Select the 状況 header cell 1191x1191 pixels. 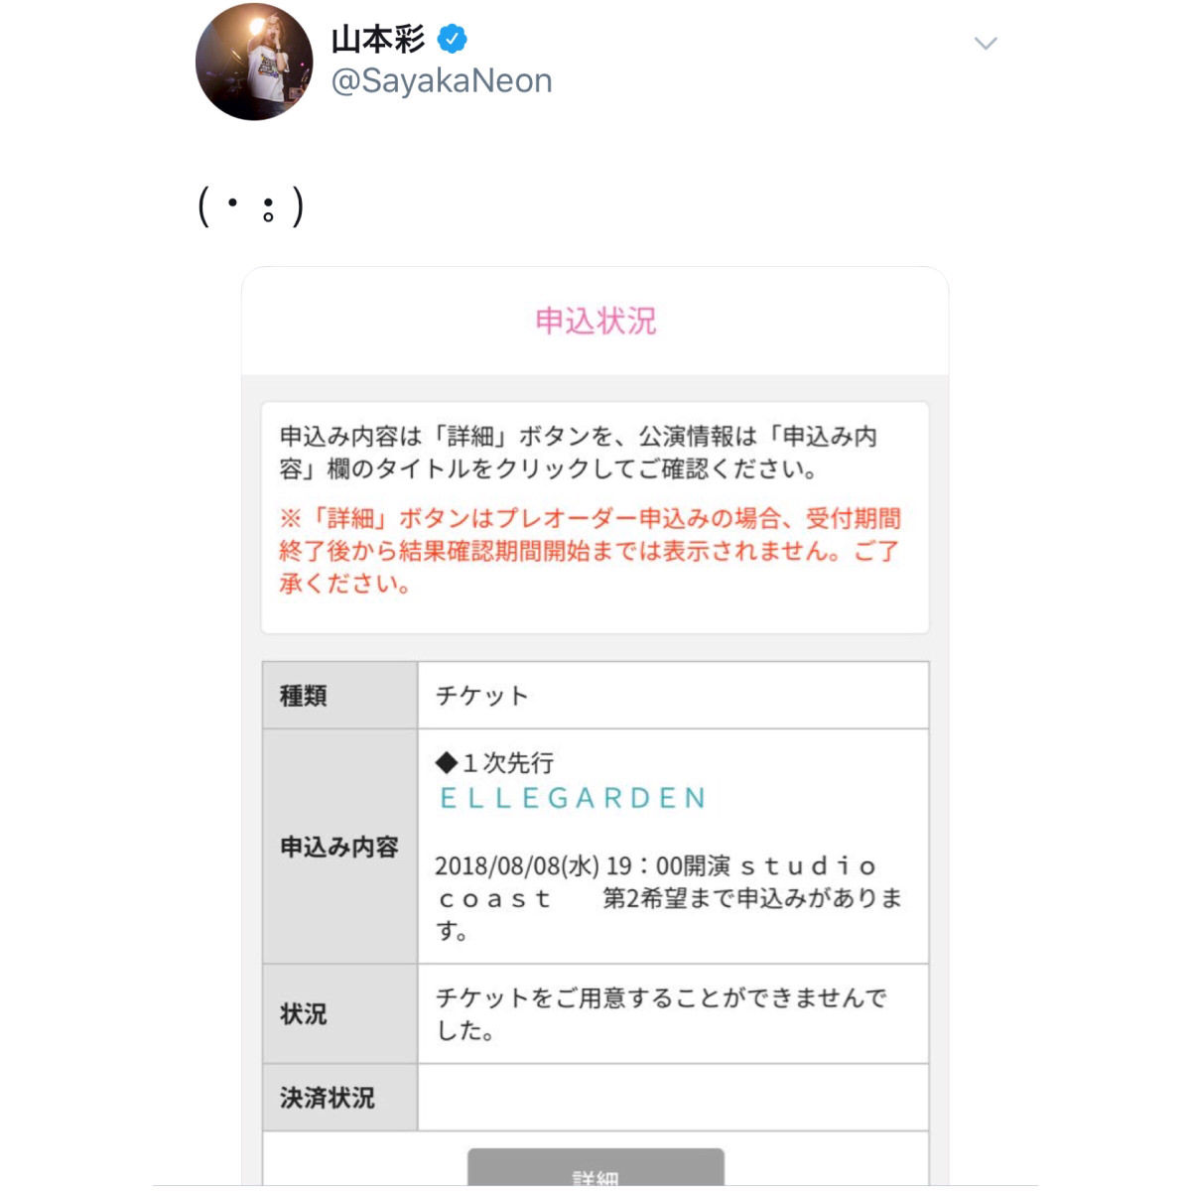pos(340,1013)
